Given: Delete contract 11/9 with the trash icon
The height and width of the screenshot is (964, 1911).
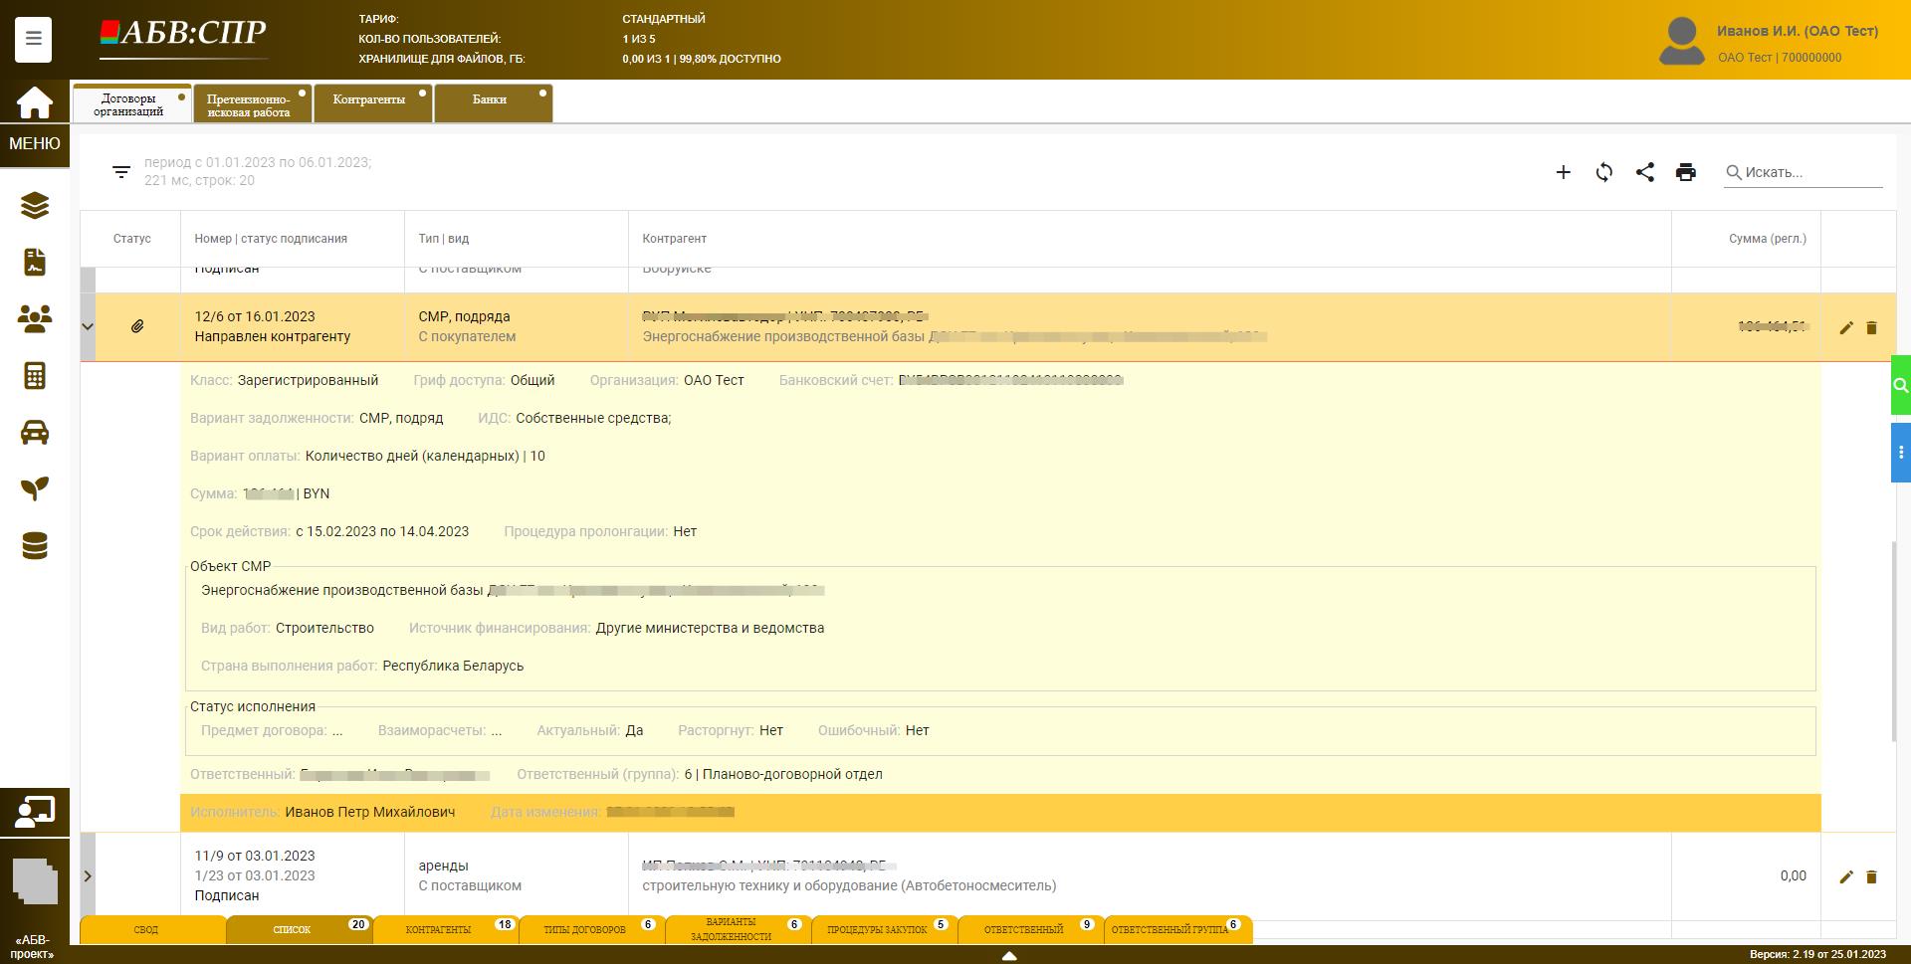Looking at the screenshot, I should pos(1872,876).
